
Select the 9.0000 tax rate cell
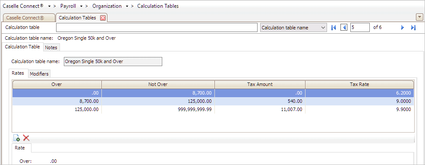click(x=359, y=101)
